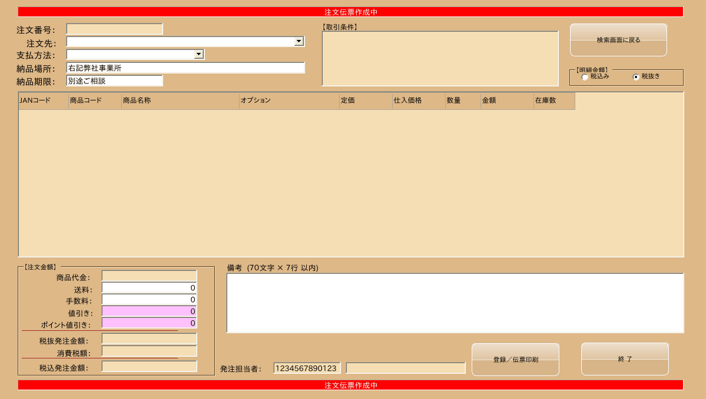The height and width of the screenshot is (399, 706).
Task: Open the 支払方法 dropdown arrow
Action: [x=198, y=55]
